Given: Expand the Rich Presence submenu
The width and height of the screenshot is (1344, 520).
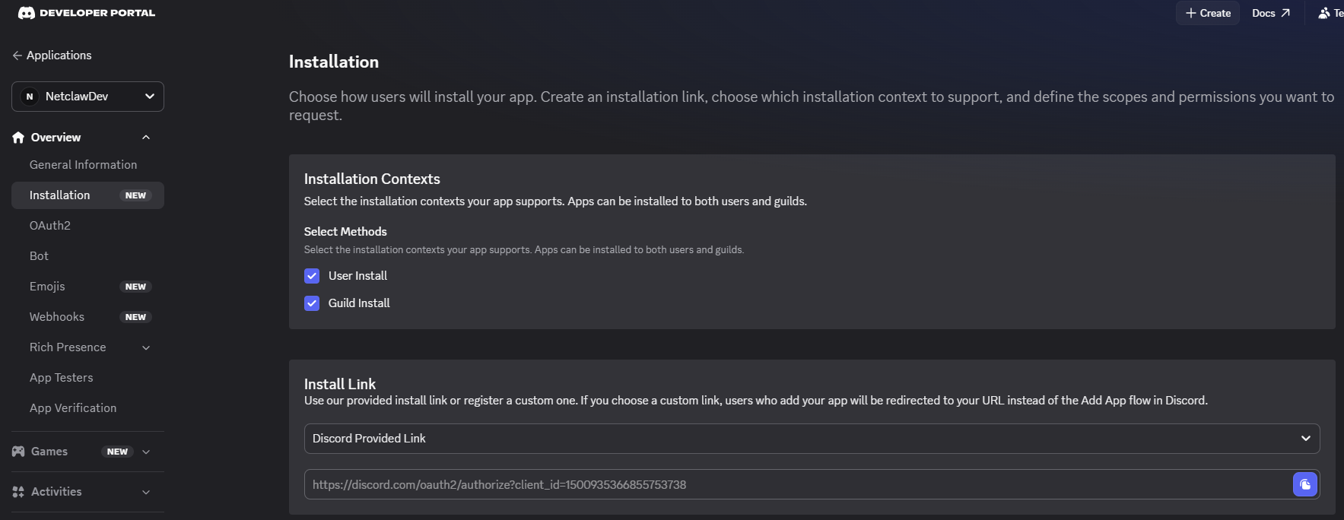Looking at the screenshot, I should 146,347.
